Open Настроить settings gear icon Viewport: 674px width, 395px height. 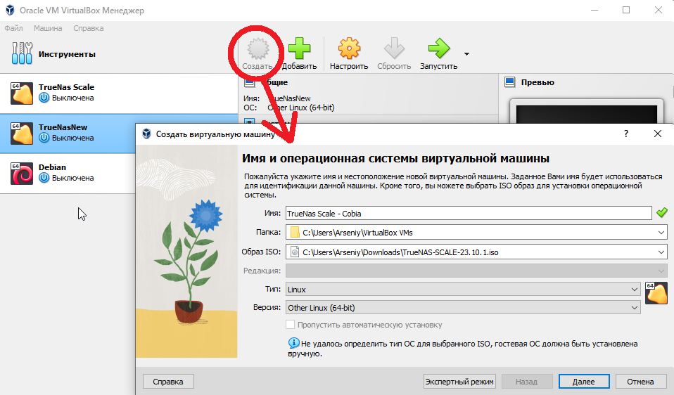point(348,48)
